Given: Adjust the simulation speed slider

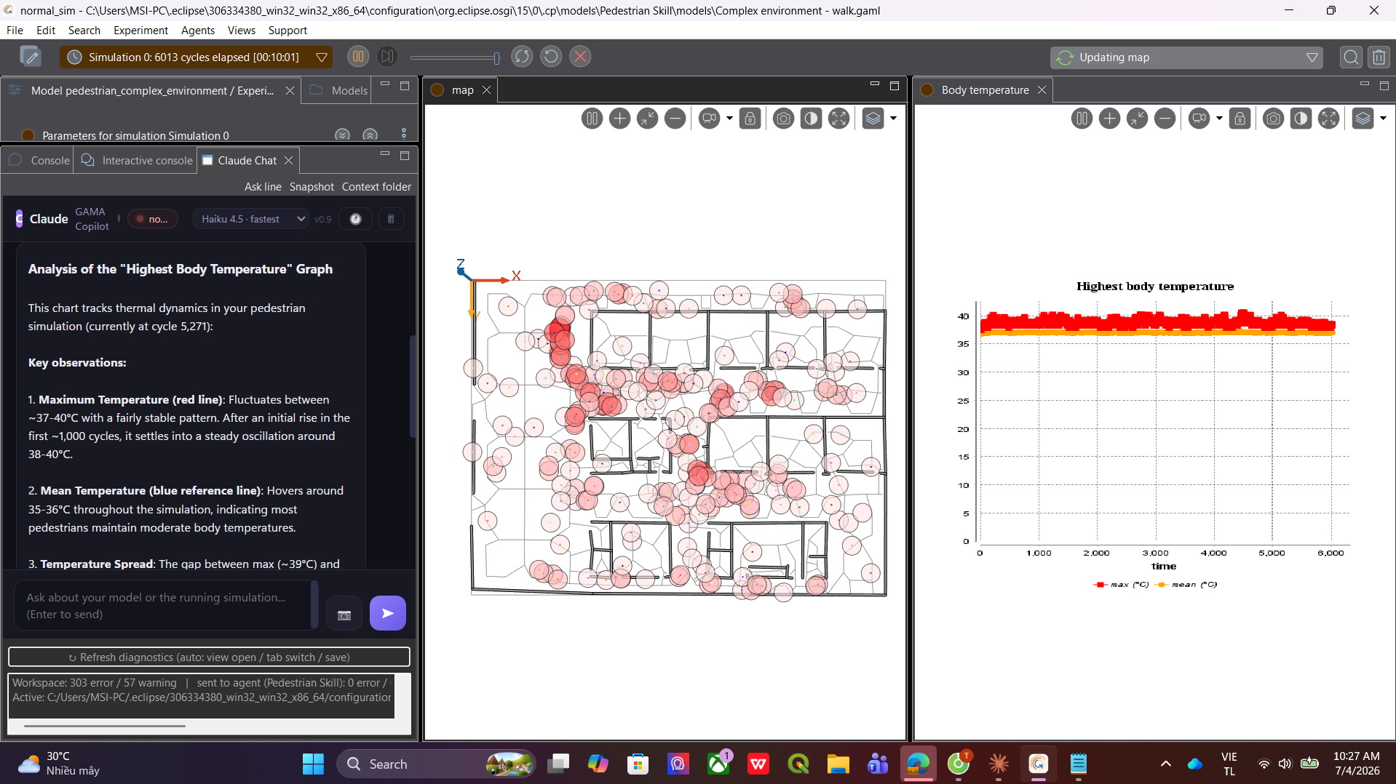Looking at the screenshot, I should click(x=455, y=57).
